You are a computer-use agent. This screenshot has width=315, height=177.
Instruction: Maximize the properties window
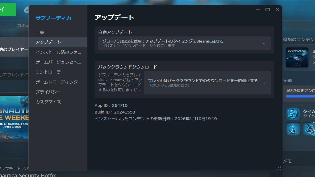(267, 10)
